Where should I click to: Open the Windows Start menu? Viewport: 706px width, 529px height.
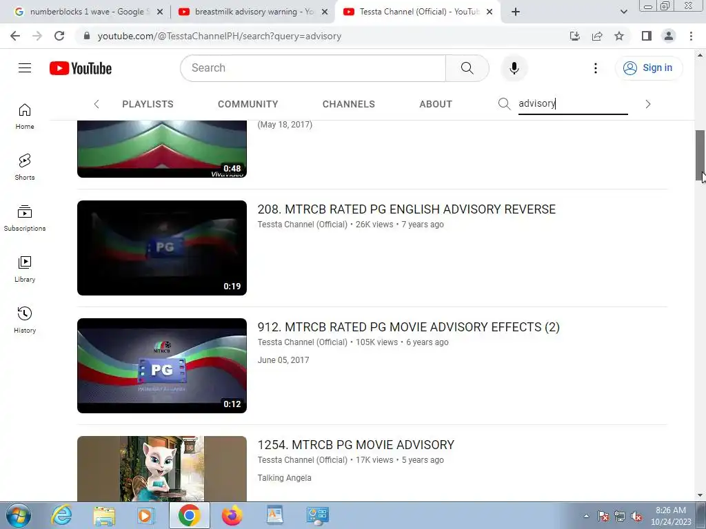coord(19,515)
